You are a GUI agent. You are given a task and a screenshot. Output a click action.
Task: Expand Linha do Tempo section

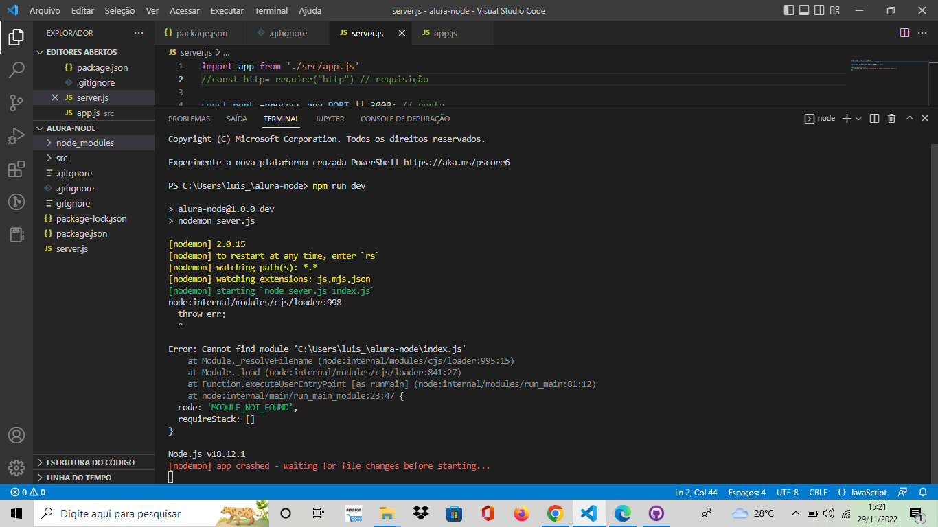pos(93,477)
